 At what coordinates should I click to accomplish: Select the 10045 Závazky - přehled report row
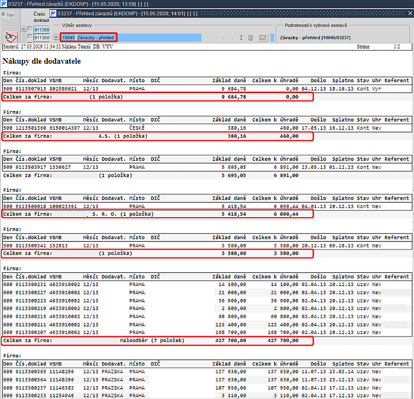89,38
